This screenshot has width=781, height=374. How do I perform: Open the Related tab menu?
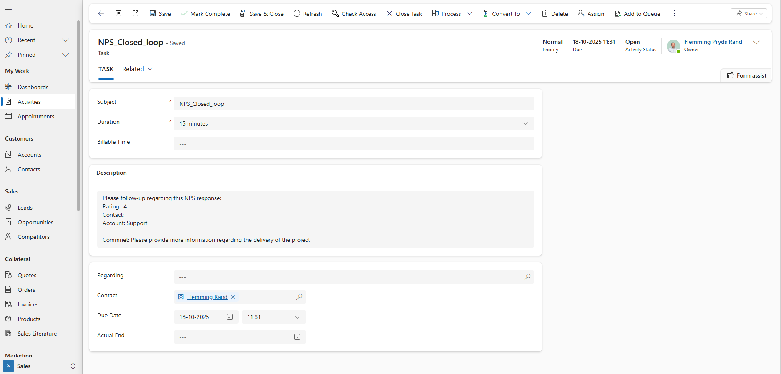click(137, 69)
